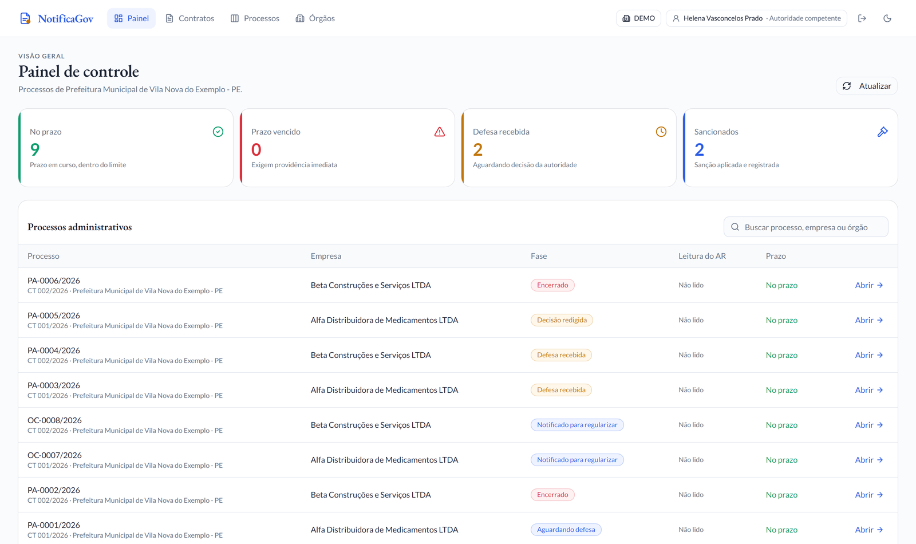Click the green check icon on No prazo card
This screenshot has width=916, height=544.
point(218,132)
